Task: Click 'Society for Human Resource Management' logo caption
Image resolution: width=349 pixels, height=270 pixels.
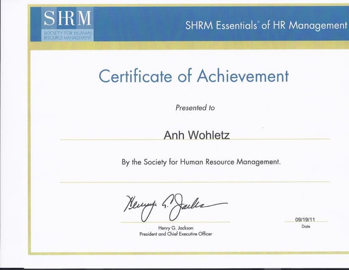Action: [67, 36]
